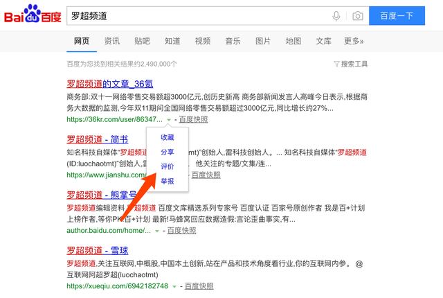Switch to the 知道 tab
This screenshot has height=298, width=443.
tap(172, 42)
